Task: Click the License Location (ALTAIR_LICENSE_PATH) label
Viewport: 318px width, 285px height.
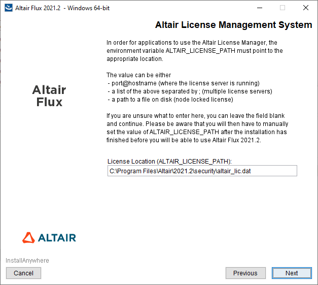Action: 169,161
